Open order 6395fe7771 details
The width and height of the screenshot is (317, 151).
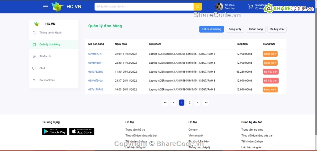[95, 54]
